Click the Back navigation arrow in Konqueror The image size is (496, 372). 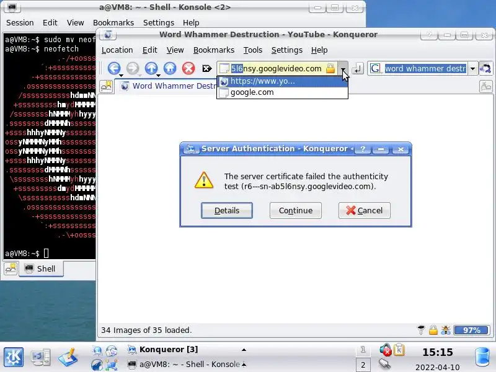point(114,68)
